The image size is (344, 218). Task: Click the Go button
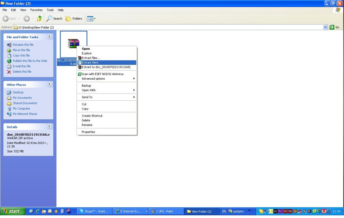pos(335,27)
